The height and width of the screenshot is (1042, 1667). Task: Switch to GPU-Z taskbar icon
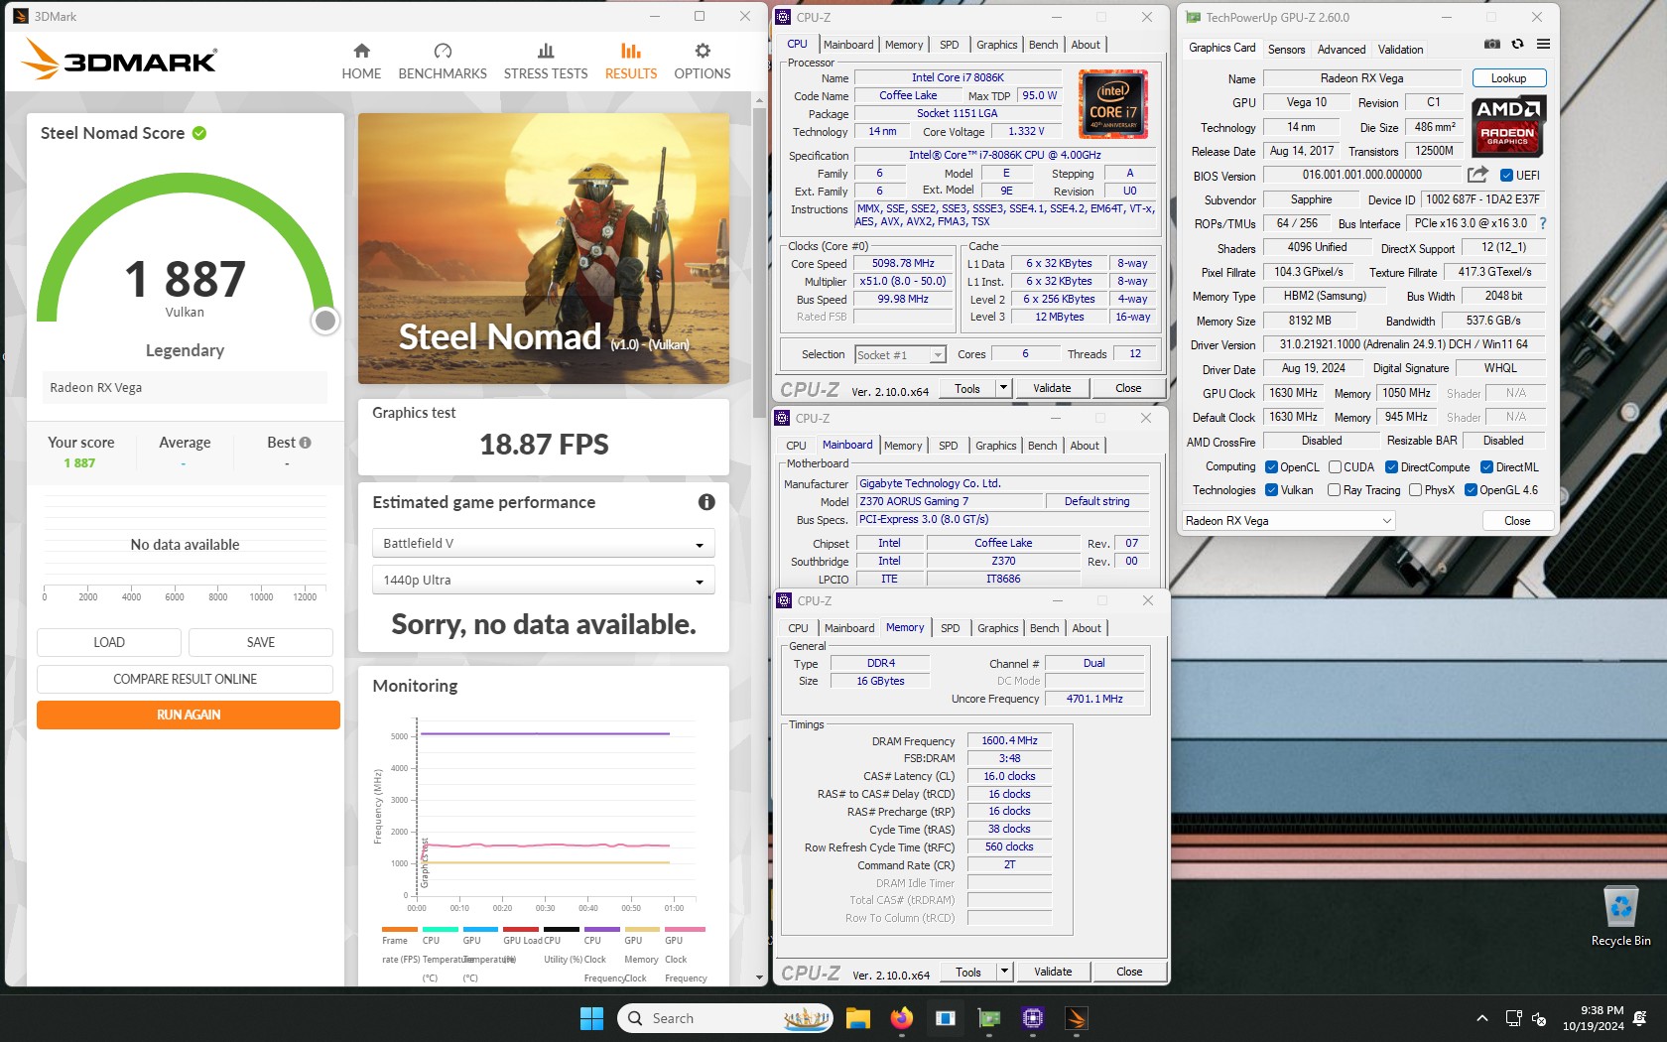click(989, 1018)
